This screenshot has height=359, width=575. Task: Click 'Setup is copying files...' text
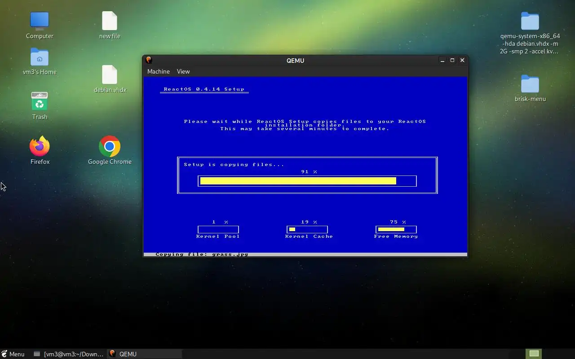(x=234, y=165)
